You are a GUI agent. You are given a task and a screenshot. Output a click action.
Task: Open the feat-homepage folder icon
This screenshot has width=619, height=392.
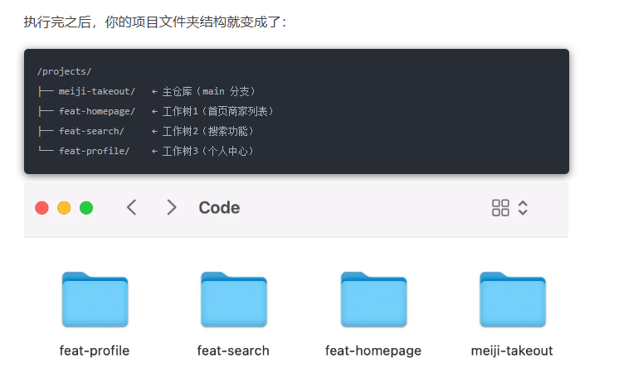click(x=374, y=299)
